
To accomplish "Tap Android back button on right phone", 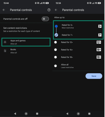I will pyautogui.click(x=67, y=114).
